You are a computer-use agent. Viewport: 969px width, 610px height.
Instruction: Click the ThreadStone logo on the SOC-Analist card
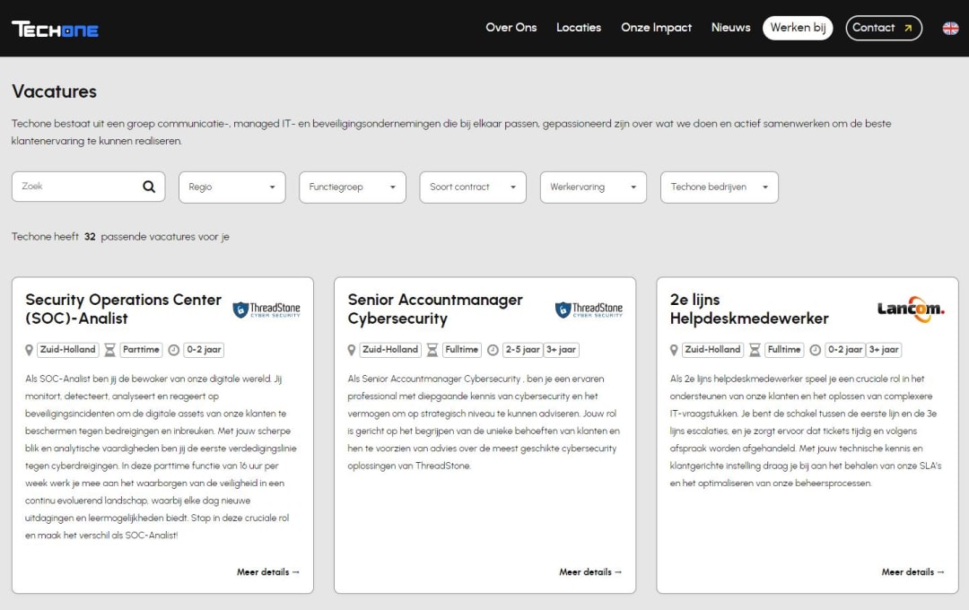pyautogui.click(x=266, y=309)
